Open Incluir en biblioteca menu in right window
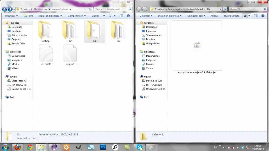Viewport: 269px width, 151px height. (170, 16)
